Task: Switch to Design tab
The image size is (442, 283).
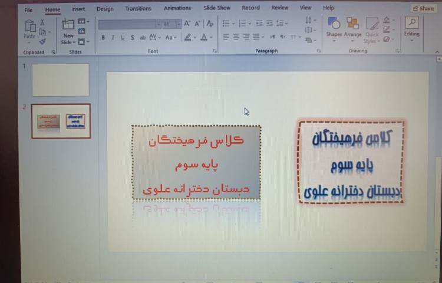Action: pos(105,9)
